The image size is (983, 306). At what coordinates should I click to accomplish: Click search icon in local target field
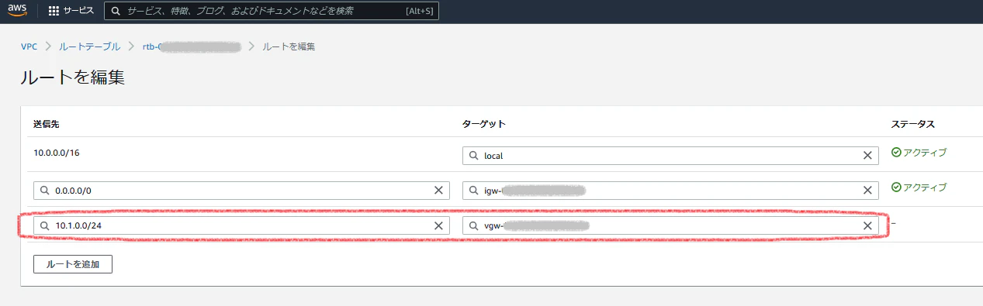473,156
